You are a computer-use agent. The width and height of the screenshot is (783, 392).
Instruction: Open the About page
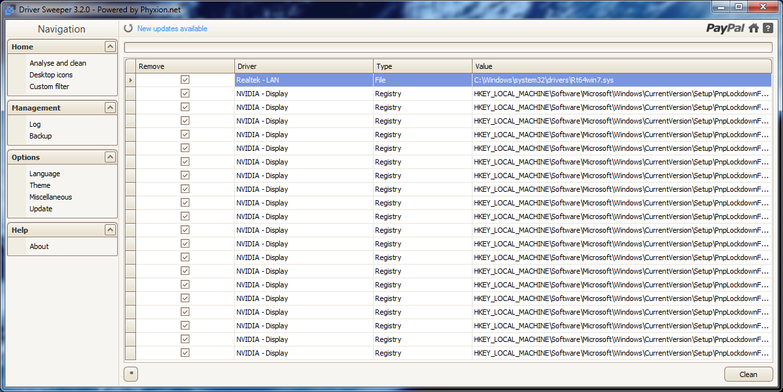pyautogui.click(x=39, y=246)
